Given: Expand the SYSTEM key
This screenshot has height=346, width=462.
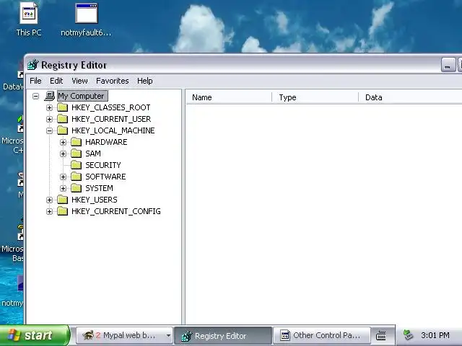Looking at the screenshot, I should (63, 188).
